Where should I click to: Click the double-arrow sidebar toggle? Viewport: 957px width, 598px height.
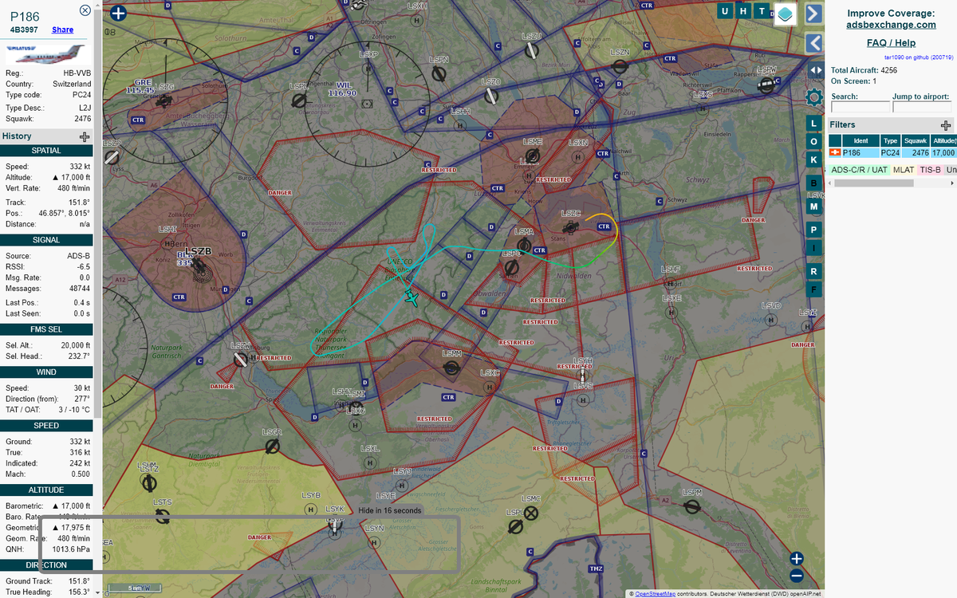click(x=813, y=70)
